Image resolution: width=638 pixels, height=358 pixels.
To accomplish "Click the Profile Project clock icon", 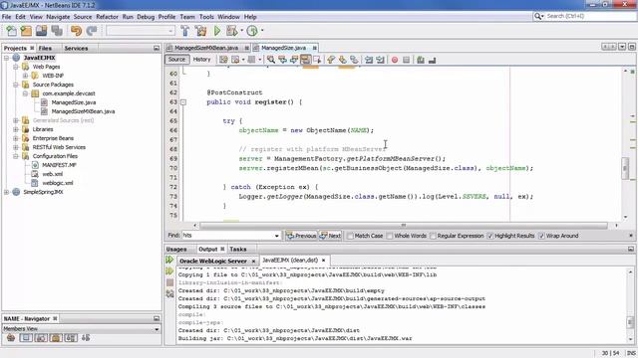I will click(252, 31).
